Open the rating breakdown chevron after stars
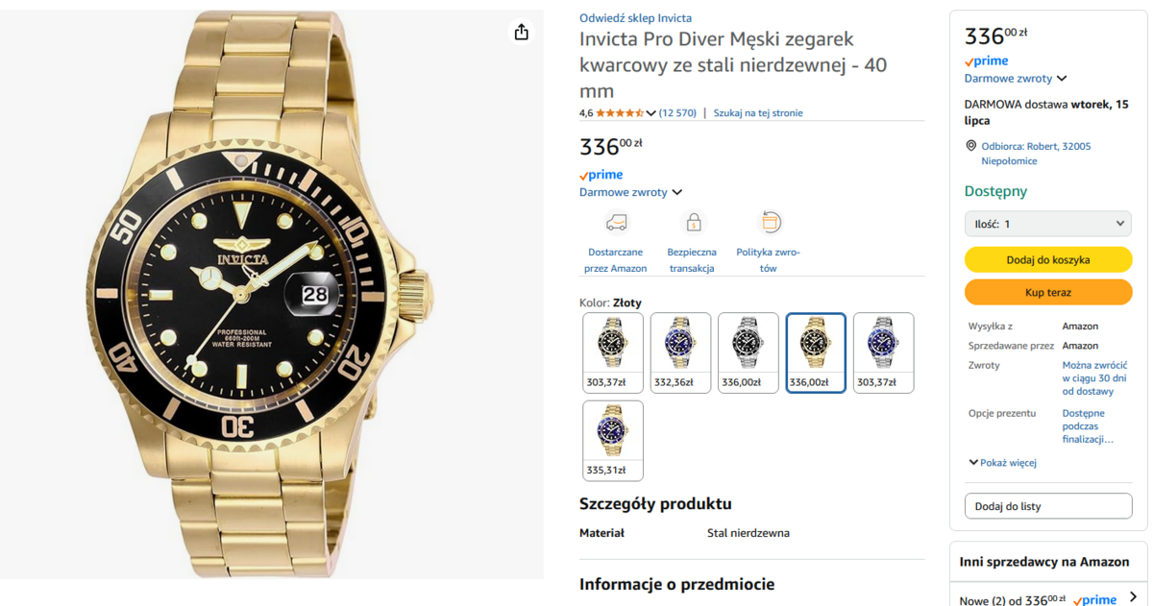 click(651, 113)
